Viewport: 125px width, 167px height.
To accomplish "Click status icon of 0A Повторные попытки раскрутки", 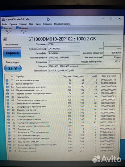I will 8,100.
